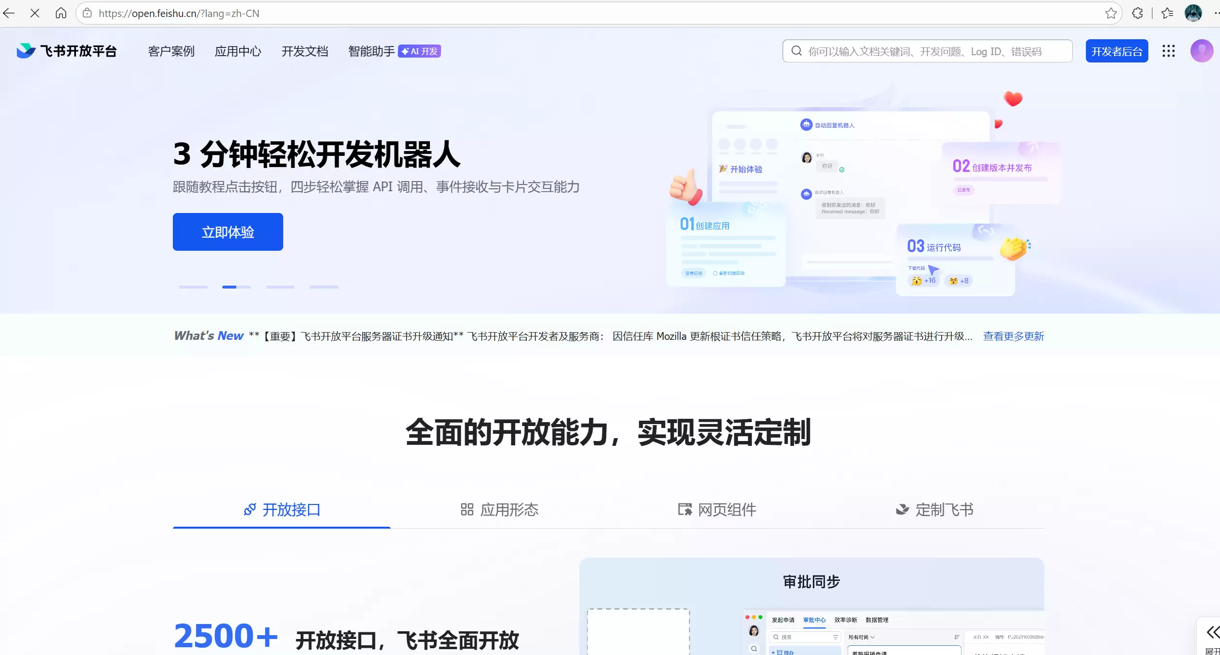Image resolution: width=1220 pixels, height=655 pixels.
Task: Collapse the 待办 tree item in approval demo
Action: pos(773,653)
